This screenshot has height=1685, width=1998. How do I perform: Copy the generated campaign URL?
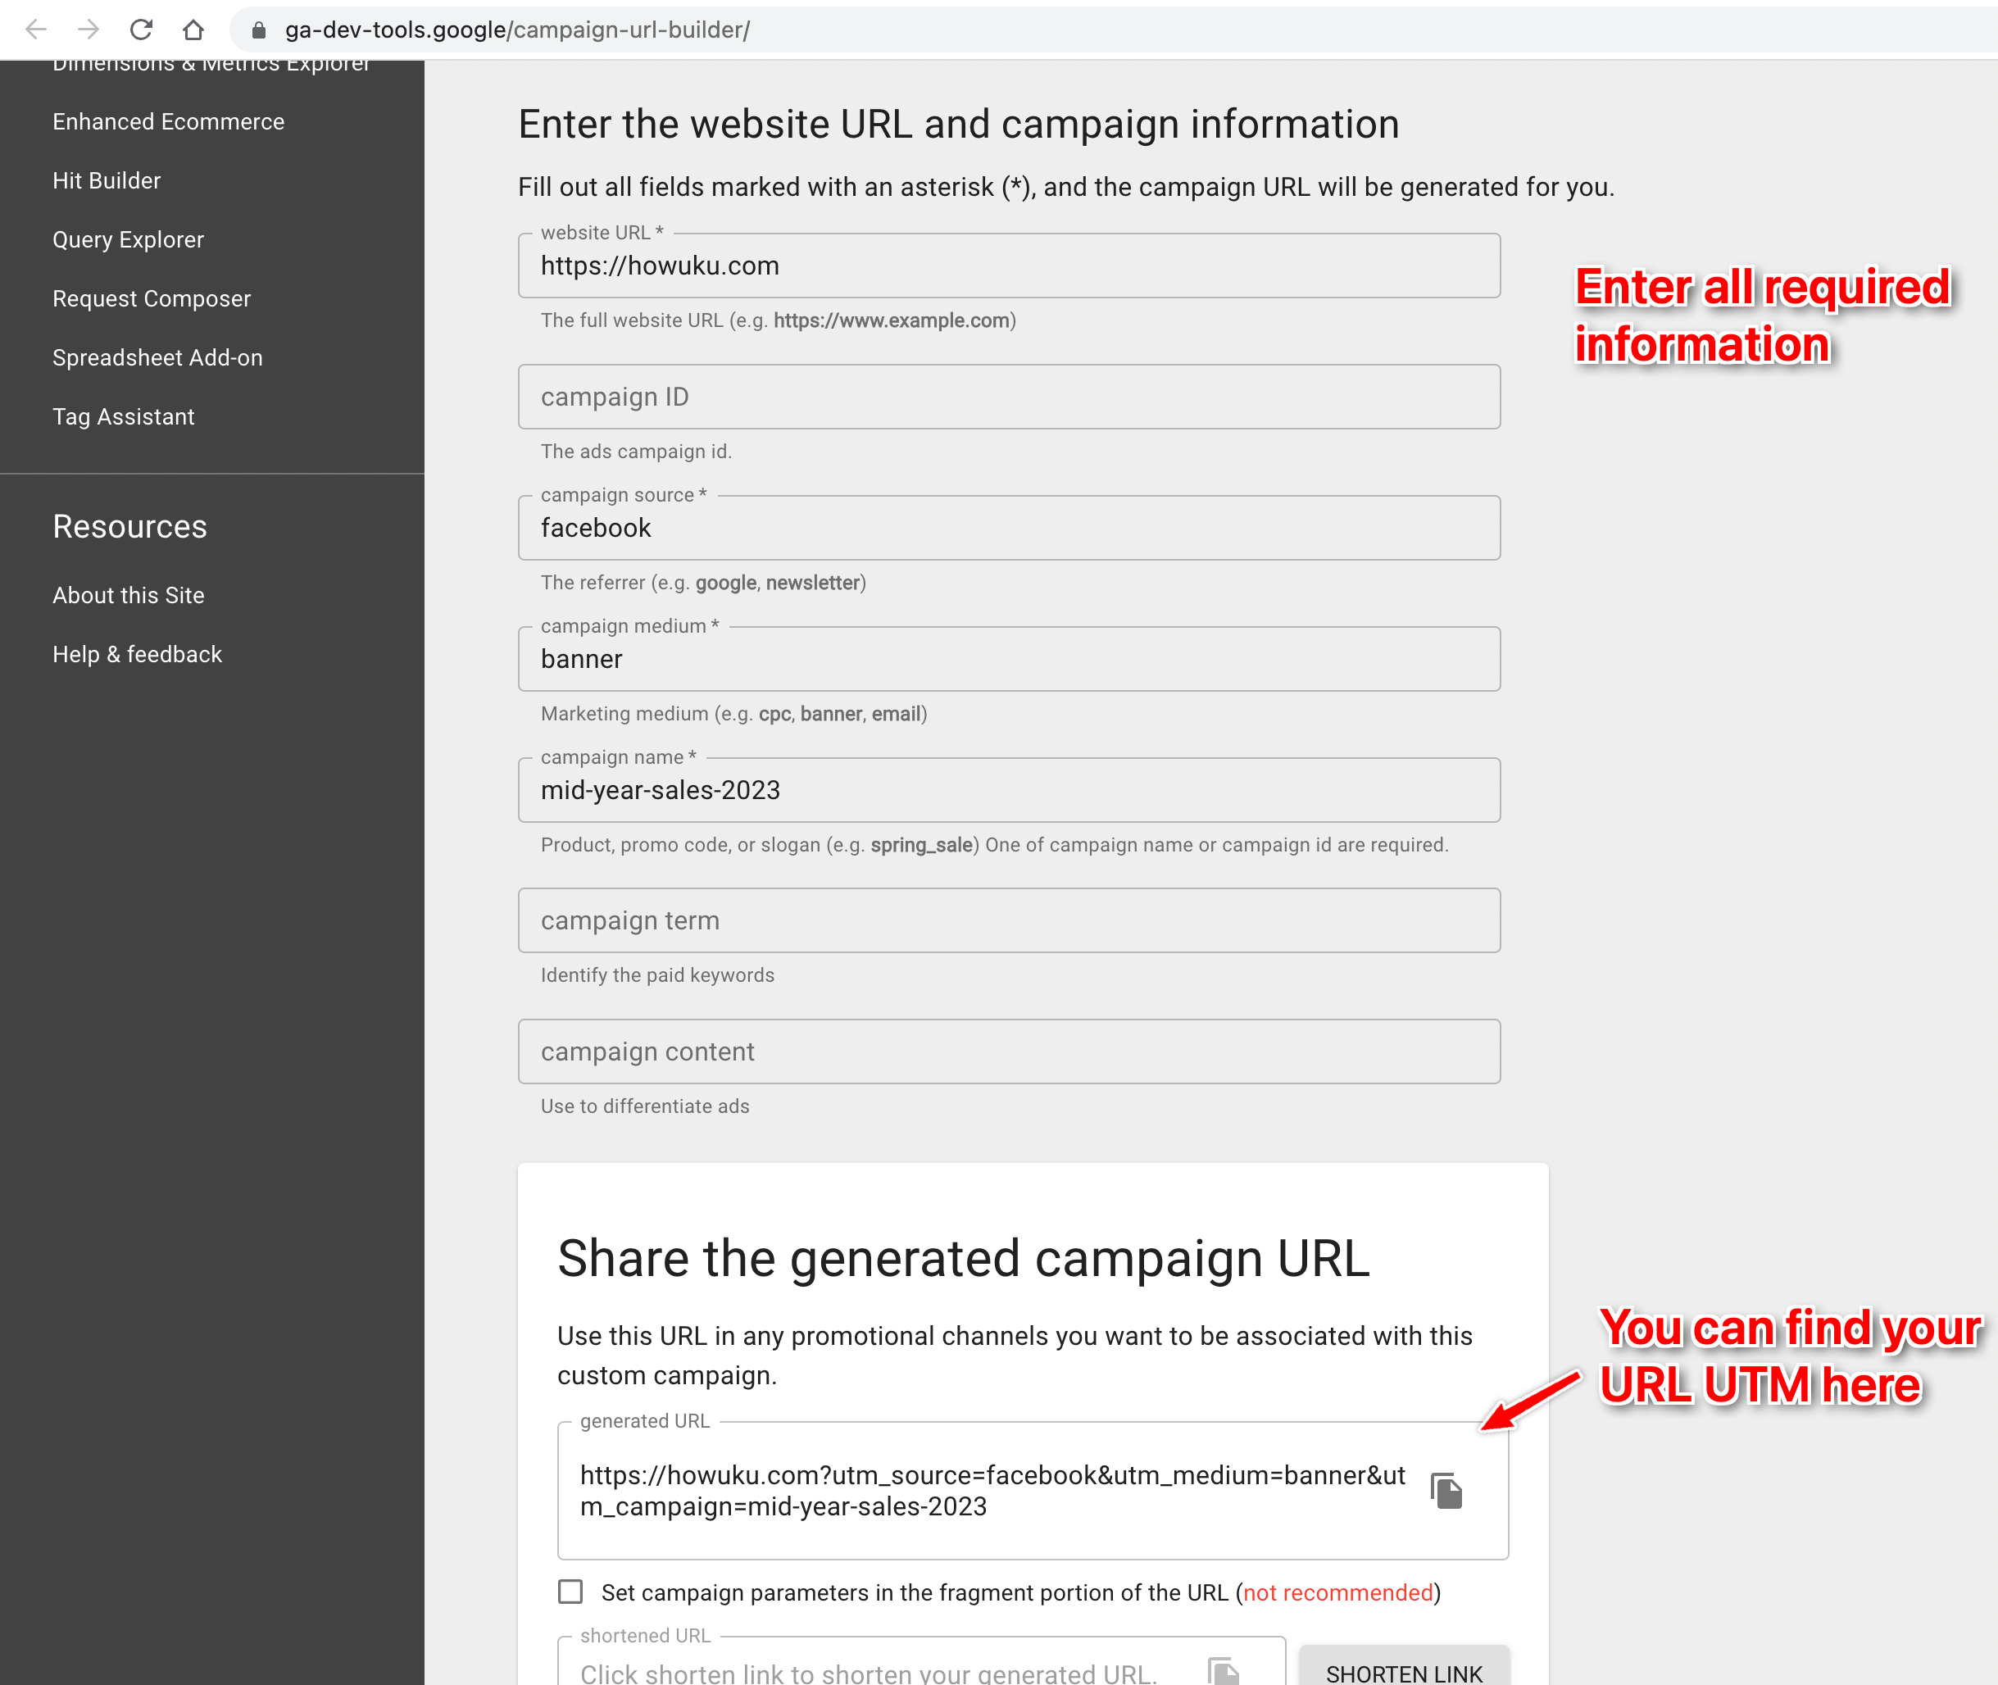tap(1446, 1490)
